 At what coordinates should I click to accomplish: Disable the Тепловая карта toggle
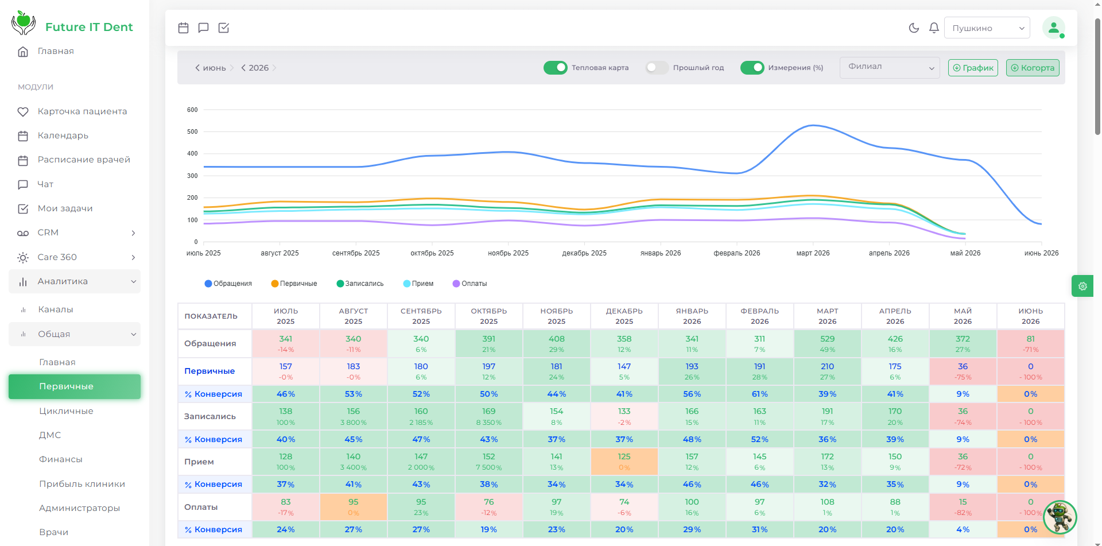(555, 68)
